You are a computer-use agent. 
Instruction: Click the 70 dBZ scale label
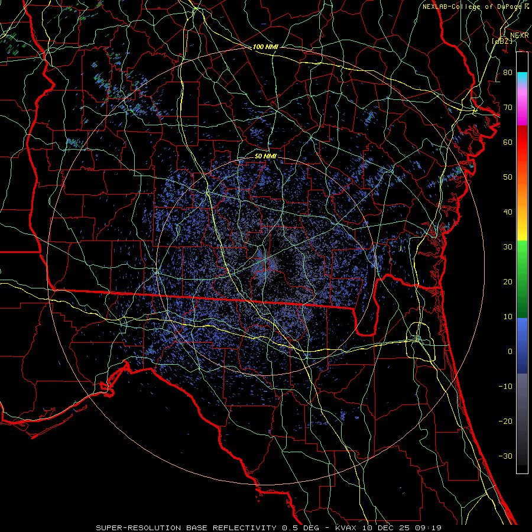(508, 108)
